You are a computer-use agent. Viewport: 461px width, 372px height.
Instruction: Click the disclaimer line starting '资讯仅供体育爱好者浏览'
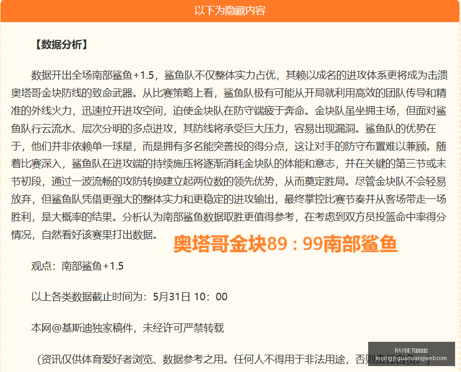click(234, 359)
